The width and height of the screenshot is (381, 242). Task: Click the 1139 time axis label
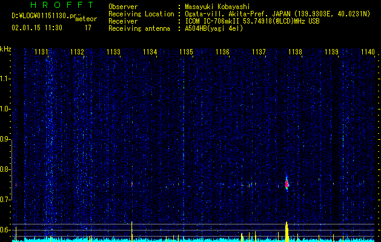(331, 51)
